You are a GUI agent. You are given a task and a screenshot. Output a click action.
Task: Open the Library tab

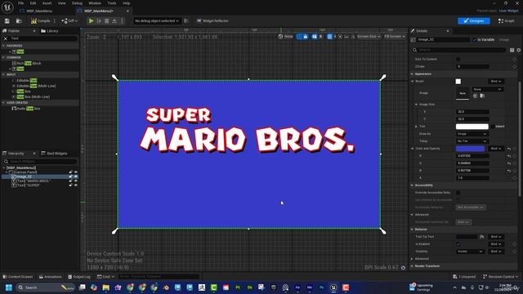pyautogui.click(x=50, y=31)
